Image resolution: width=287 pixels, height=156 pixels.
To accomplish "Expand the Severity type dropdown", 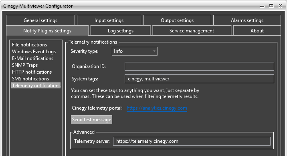I will [x=135, y=51].
